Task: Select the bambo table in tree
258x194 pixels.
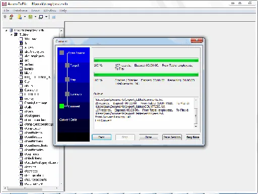Action: point(29,69)
